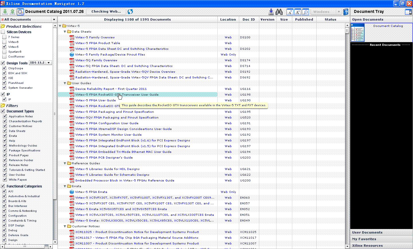Open help with the blue book icon
The width and height of the screenshot is (413, 249).
pos(346,12)
